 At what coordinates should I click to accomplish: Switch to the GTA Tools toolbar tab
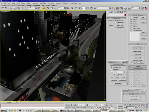point(21,5)
